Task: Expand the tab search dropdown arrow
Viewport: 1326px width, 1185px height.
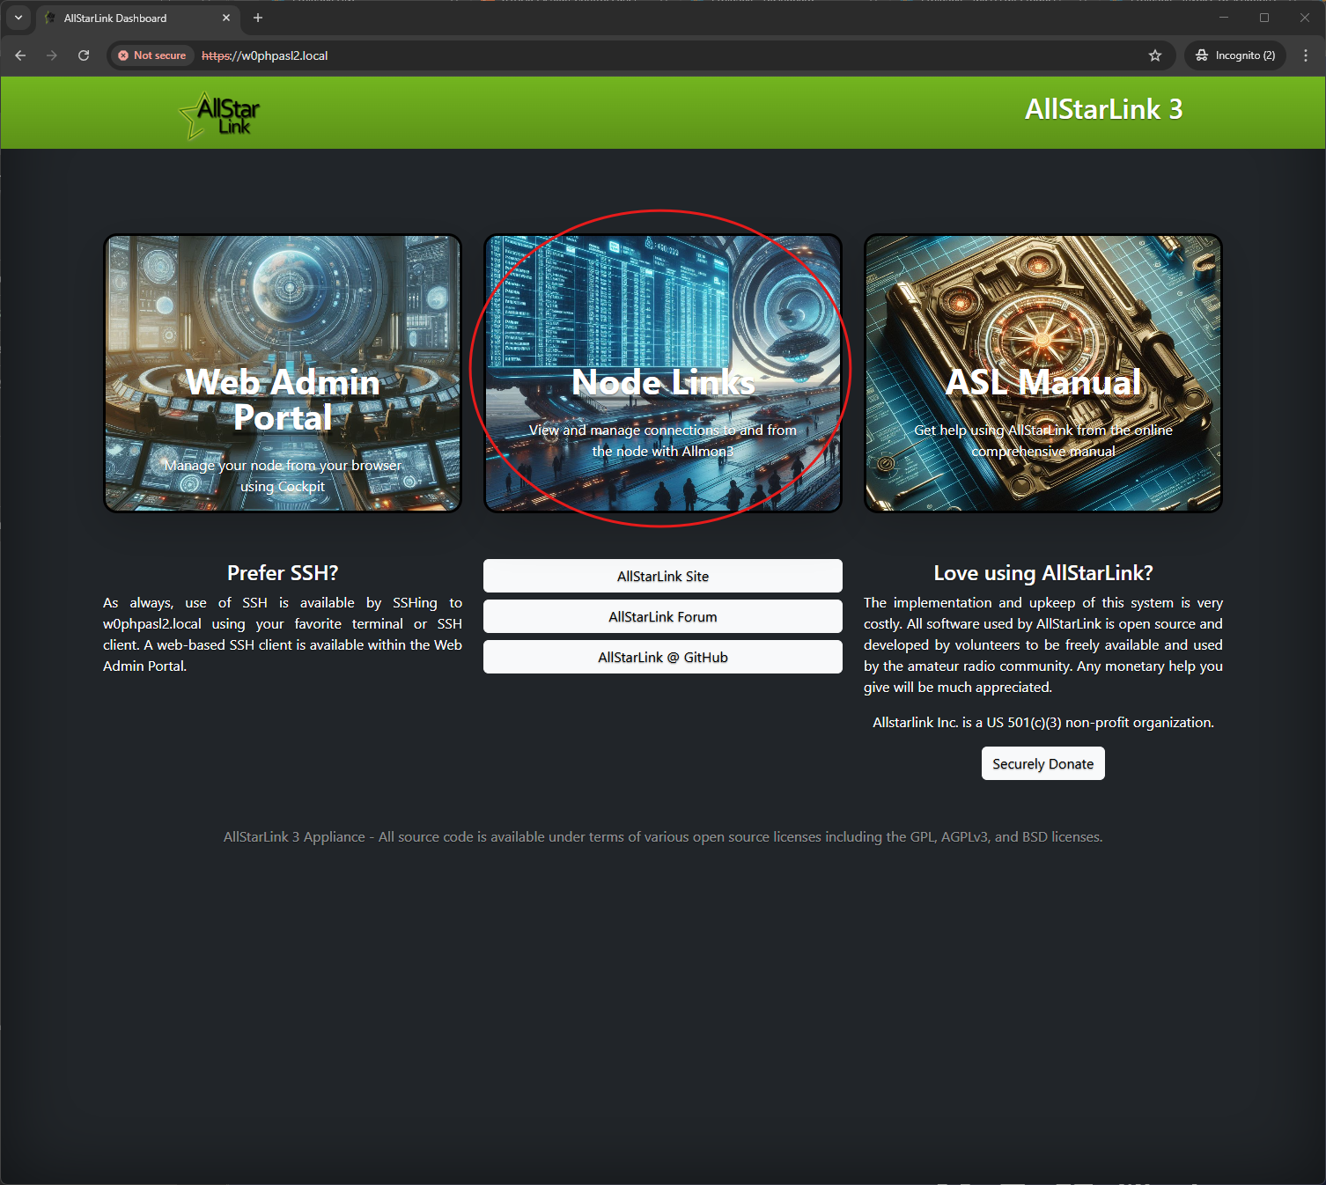Action: coord(18,18)
